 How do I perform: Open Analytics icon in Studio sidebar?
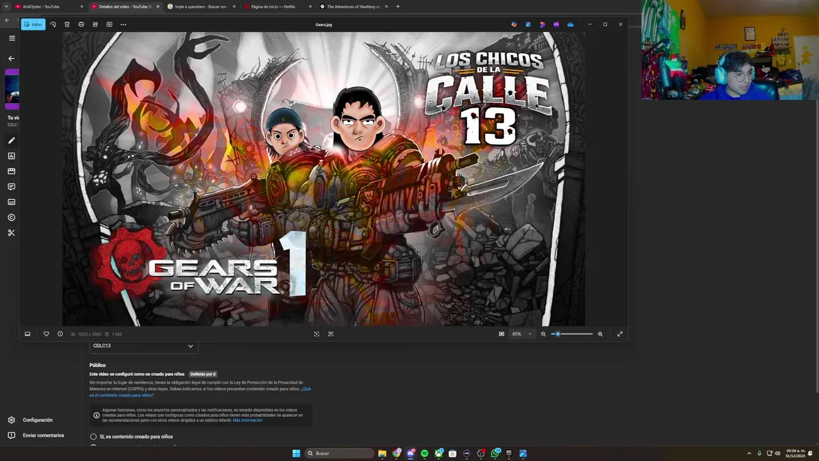[x=11, y=156]
